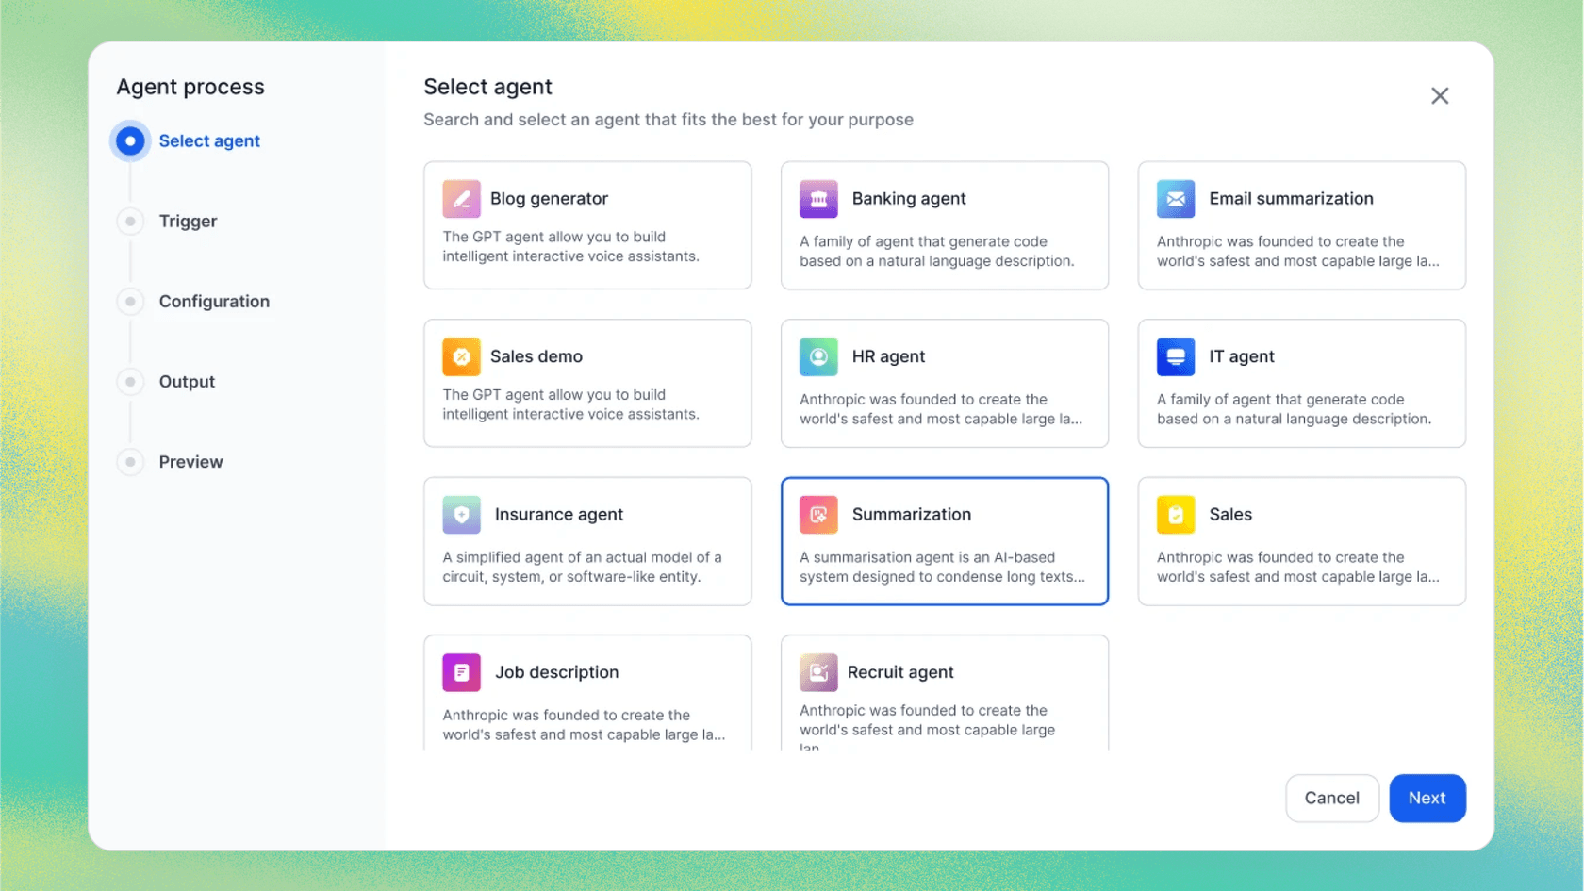Select the Insurance agent card
1584x891 pixels.
pyautogui.click(x=587, y=541)
